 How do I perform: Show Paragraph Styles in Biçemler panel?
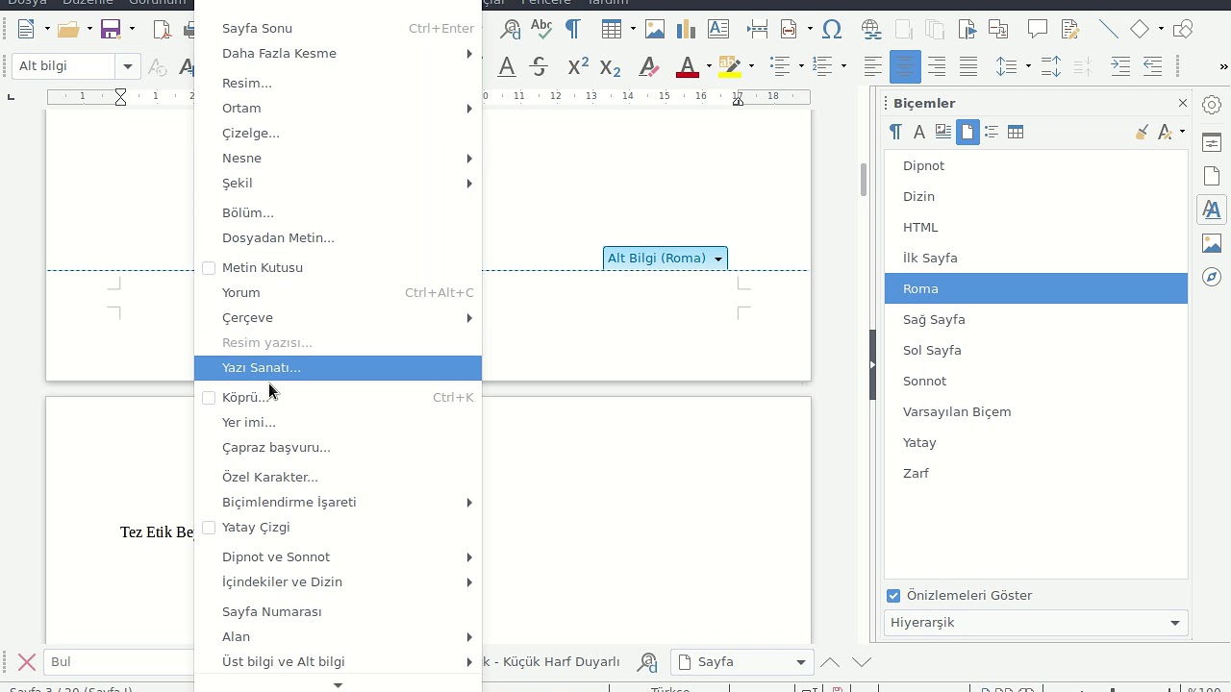click(x=895, y=132)
